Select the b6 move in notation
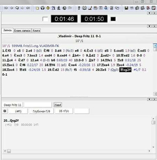This screenshot has width=157, height=160. coord(53,60)
